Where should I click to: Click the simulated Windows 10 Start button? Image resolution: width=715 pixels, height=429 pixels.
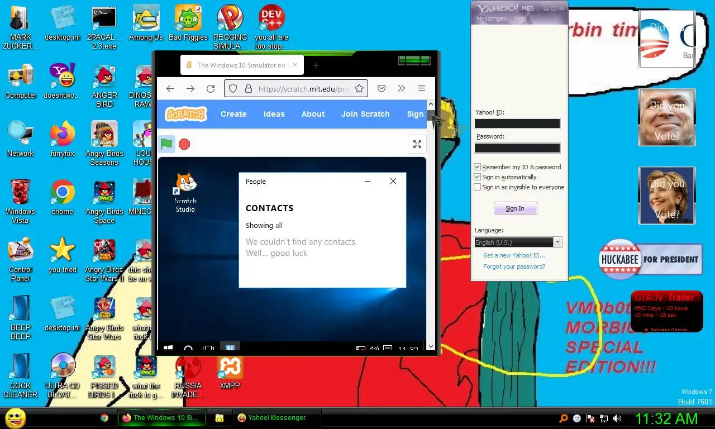pyautogui.click(x=168, y=349)
